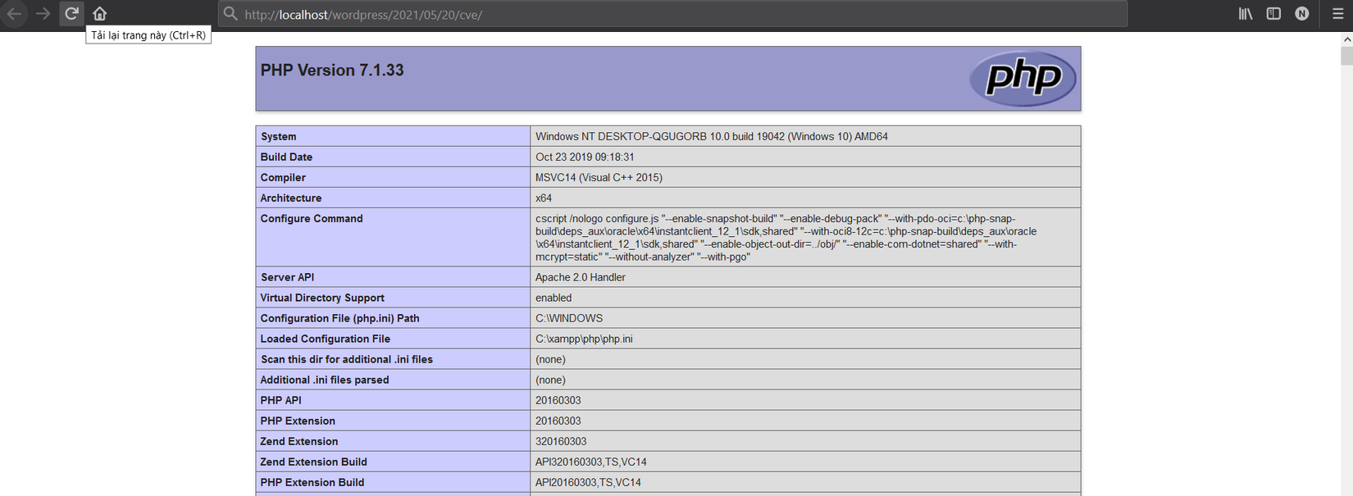Click the Zend Extension label

pyautogui.click(x=299, y=442)
